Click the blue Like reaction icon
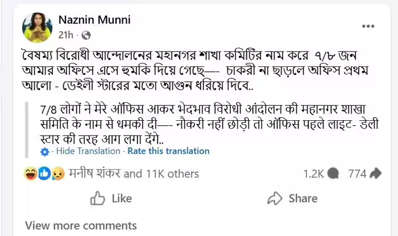 [44, 174]
